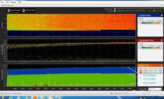164x99 pixels.
Task: Collapse the Spectral View panel
Action: point(162,15)
